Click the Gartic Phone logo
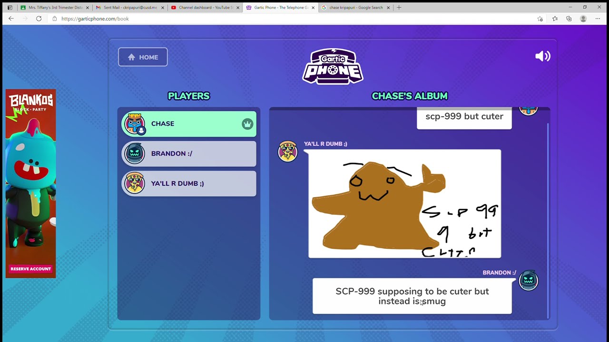The height and width of the screenshot is (342, 609). coord(333,66)
